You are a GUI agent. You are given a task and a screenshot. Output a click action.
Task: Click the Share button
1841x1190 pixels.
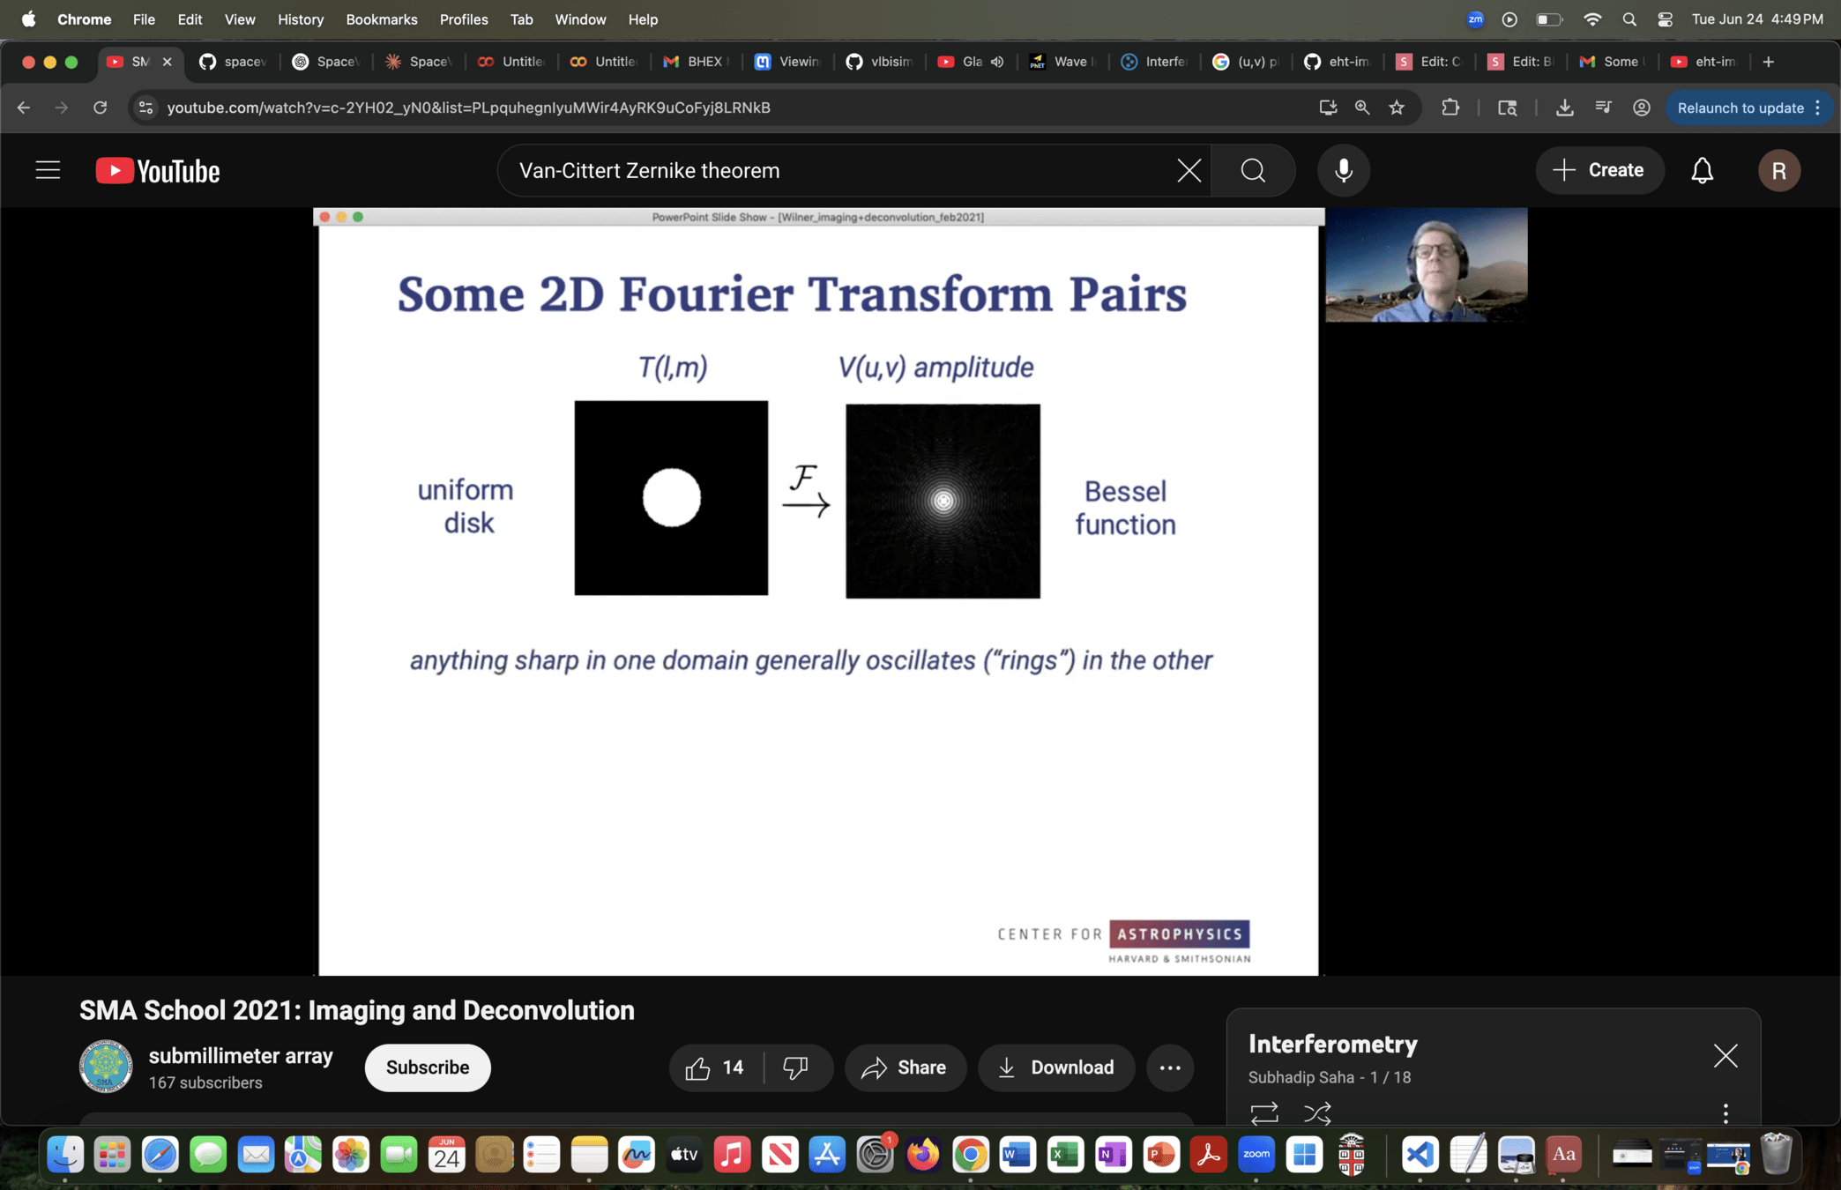(x=906, y=1067)
